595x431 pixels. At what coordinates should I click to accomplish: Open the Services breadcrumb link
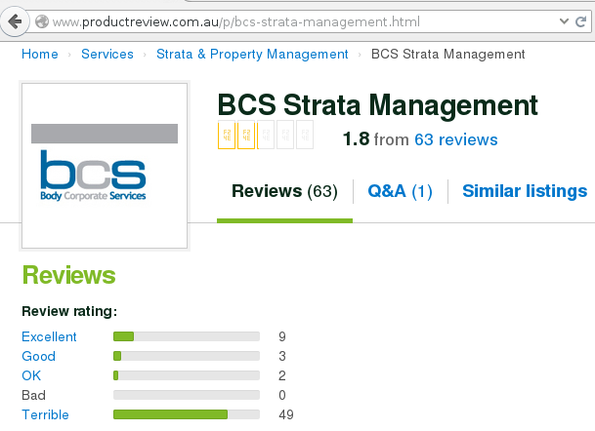[x=107, y=54]
